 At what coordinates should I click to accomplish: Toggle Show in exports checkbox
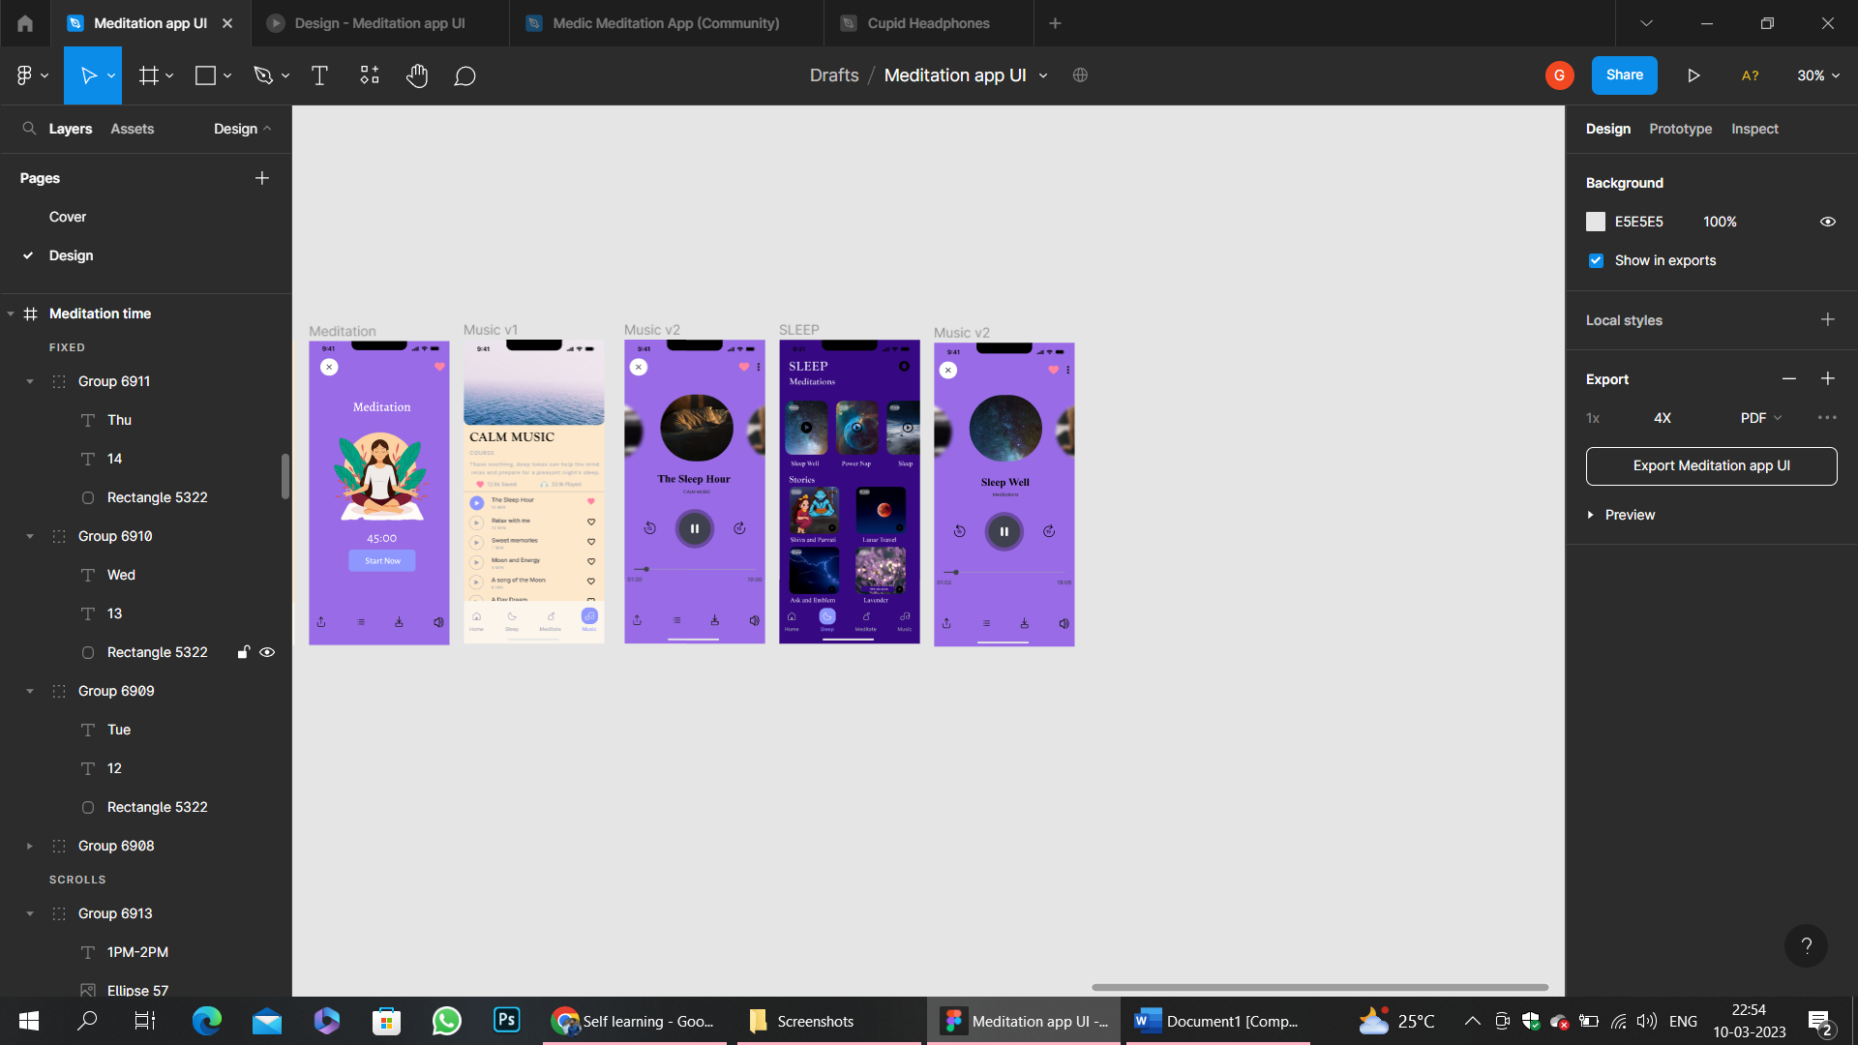tap(1596, 261)
